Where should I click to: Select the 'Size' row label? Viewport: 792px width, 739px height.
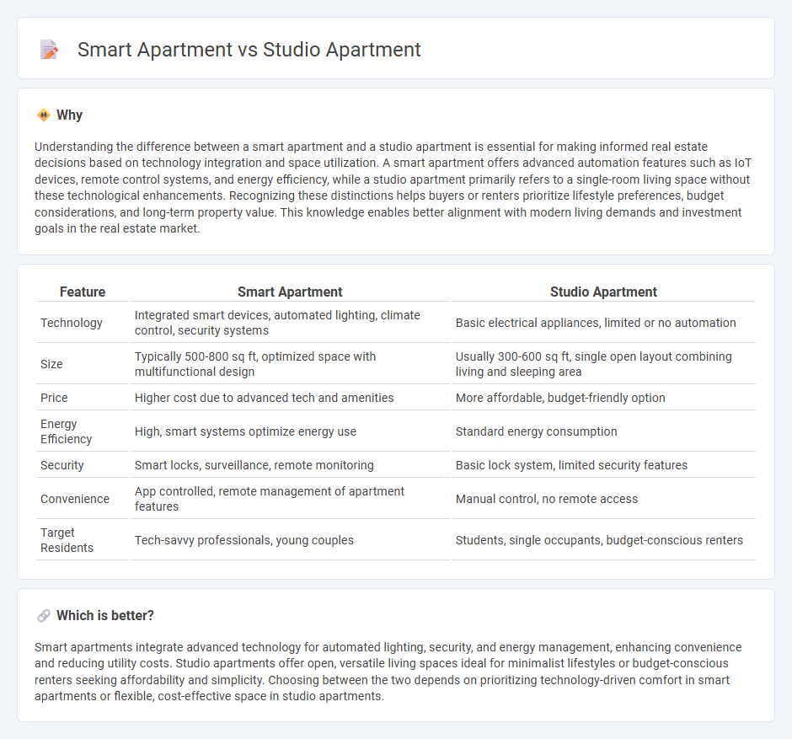point(51,364)
